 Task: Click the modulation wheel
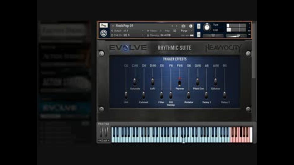(x=106, y=132)
